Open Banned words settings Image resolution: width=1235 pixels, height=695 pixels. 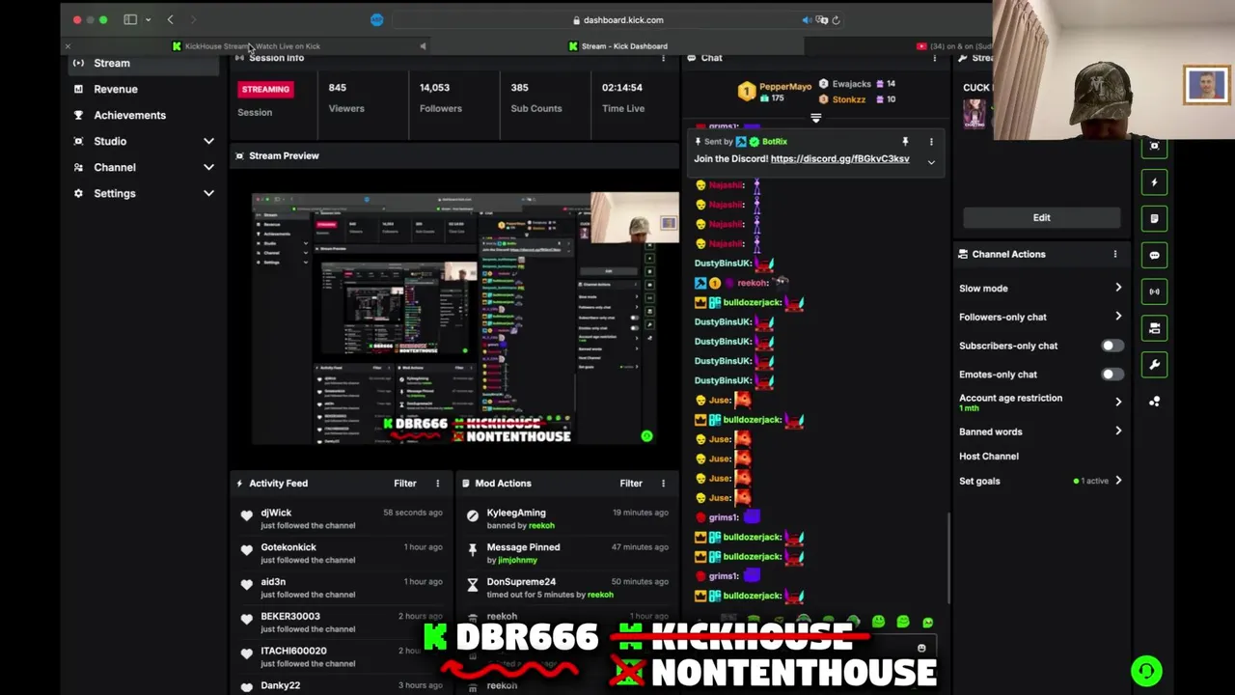tap(1040, 431)
